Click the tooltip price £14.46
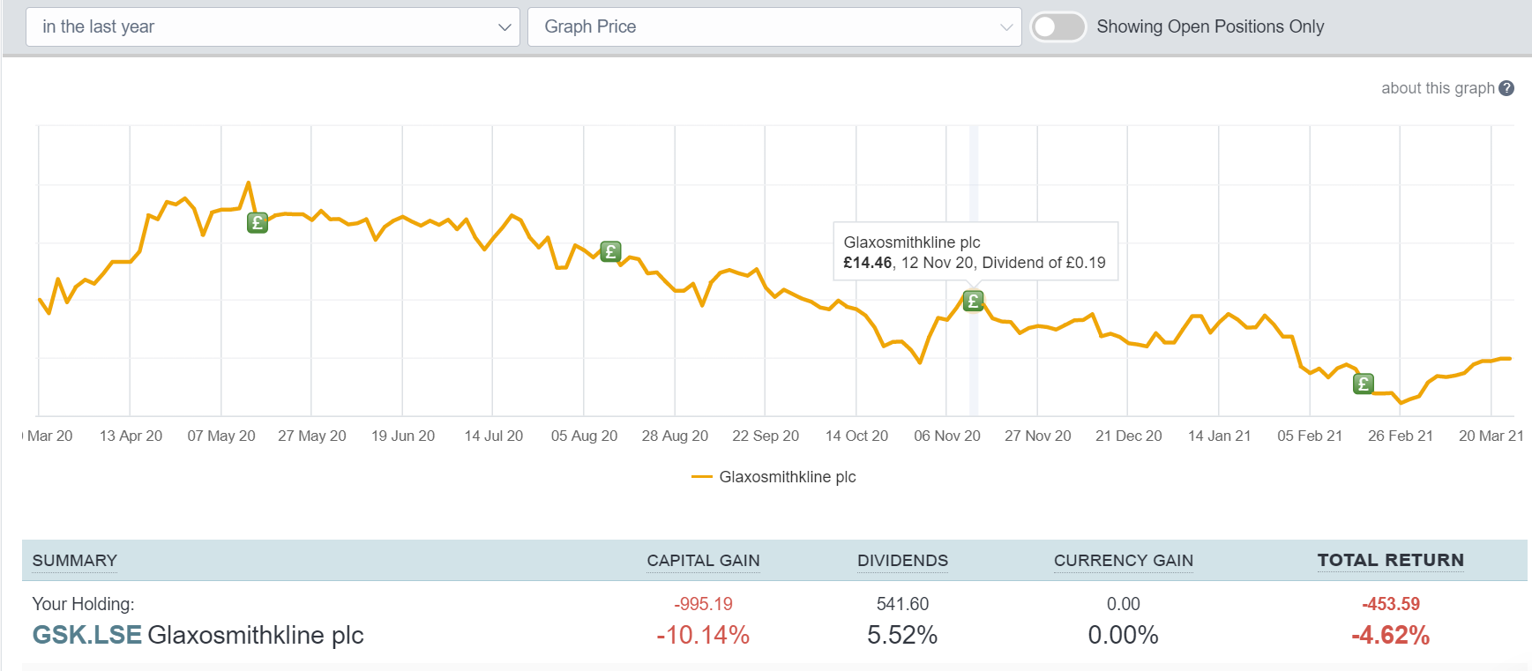This screenshot has height=671, width=1532. tap(868, 263)
